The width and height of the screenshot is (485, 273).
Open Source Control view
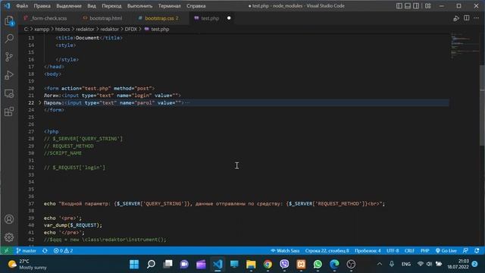[9, 57]
